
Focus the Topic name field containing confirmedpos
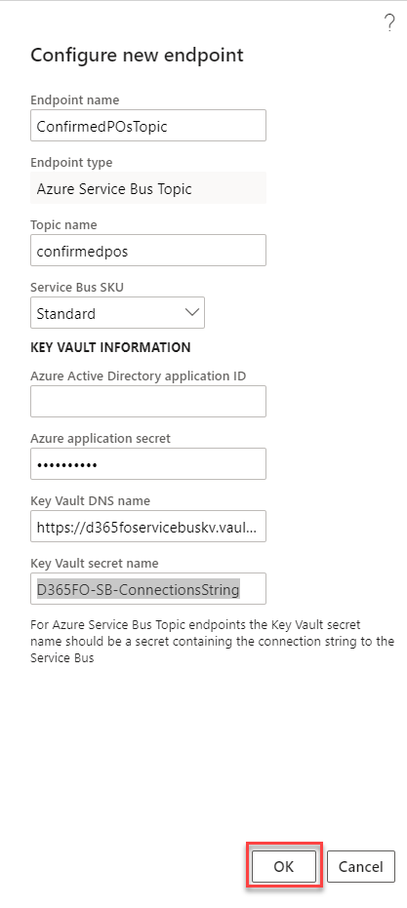tap(148, 250)
